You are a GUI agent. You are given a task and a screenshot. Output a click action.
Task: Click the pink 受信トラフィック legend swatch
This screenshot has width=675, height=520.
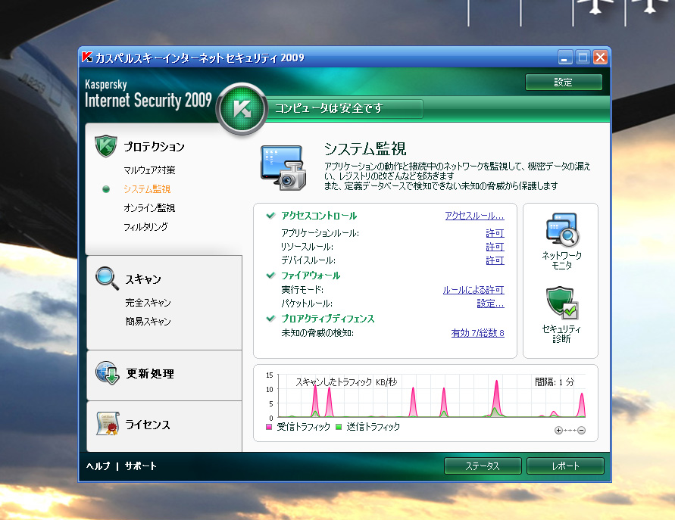pos(269,427)
